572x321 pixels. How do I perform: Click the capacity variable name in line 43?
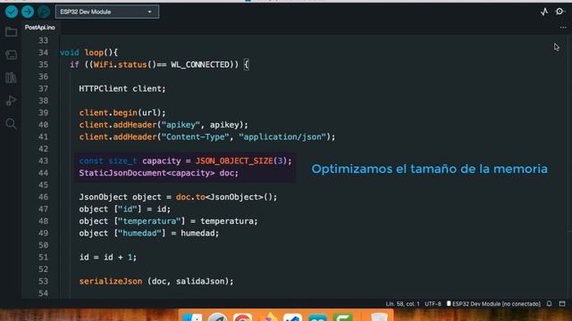[161, 160]
